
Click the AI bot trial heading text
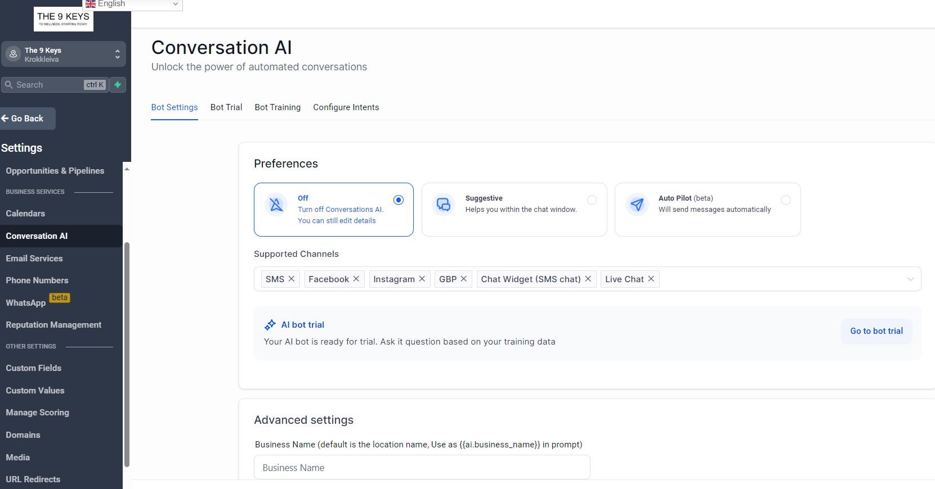[303, 325]
